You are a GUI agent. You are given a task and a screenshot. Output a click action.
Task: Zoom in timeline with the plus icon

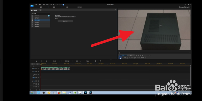click(40, 90)
